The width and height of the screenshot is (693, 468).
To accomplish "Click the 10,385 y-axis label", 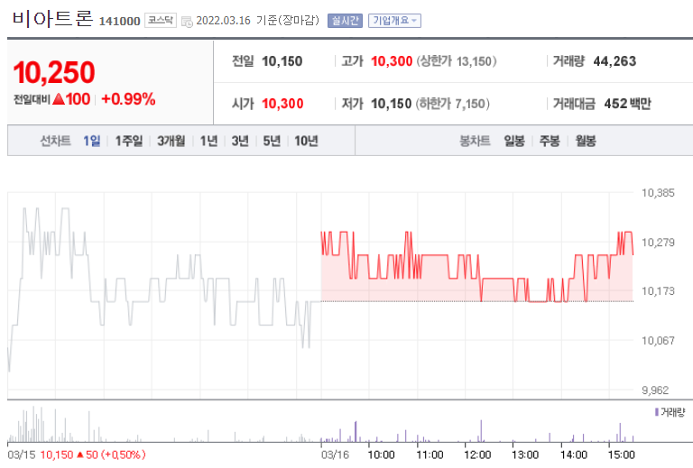I will tap(658, 193).
